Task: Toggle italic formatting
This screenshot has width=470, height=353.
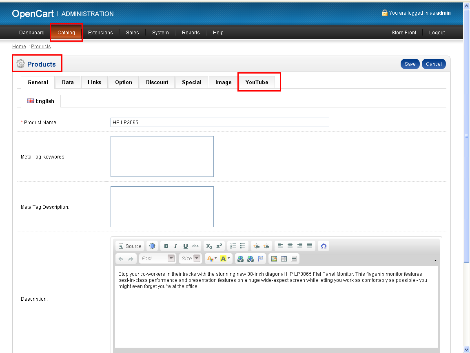Action: 176,246
